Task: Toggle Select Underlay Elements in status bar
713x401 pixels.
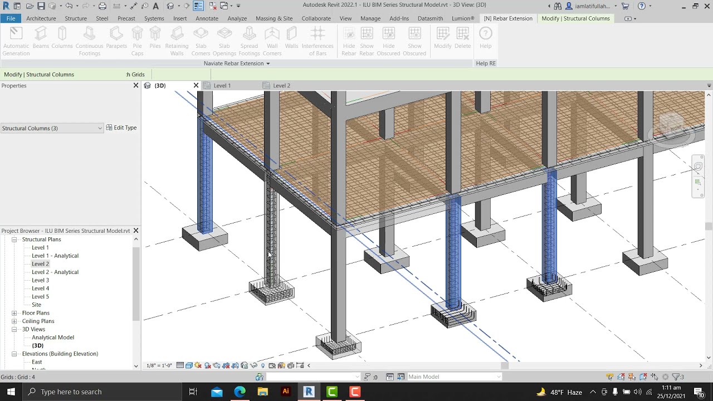Action: coord(621,377)
